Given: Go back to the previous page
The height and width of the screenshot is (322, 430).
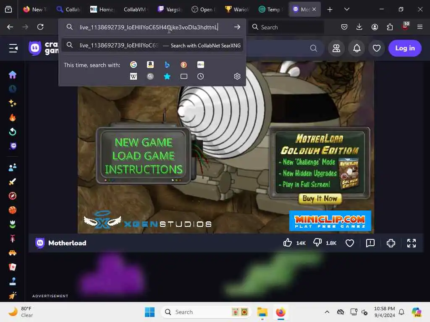Looking at the screenshot, I should click(10, 27).
